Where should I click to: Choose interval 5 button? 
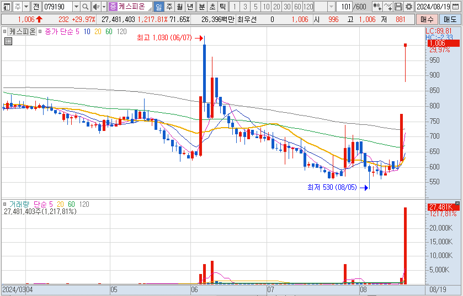click(256, 6)
